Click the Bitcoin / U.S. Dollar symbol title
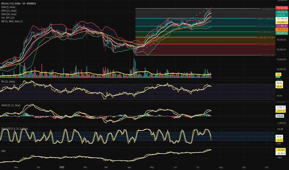Screen dimensions: 289x170 19,3
